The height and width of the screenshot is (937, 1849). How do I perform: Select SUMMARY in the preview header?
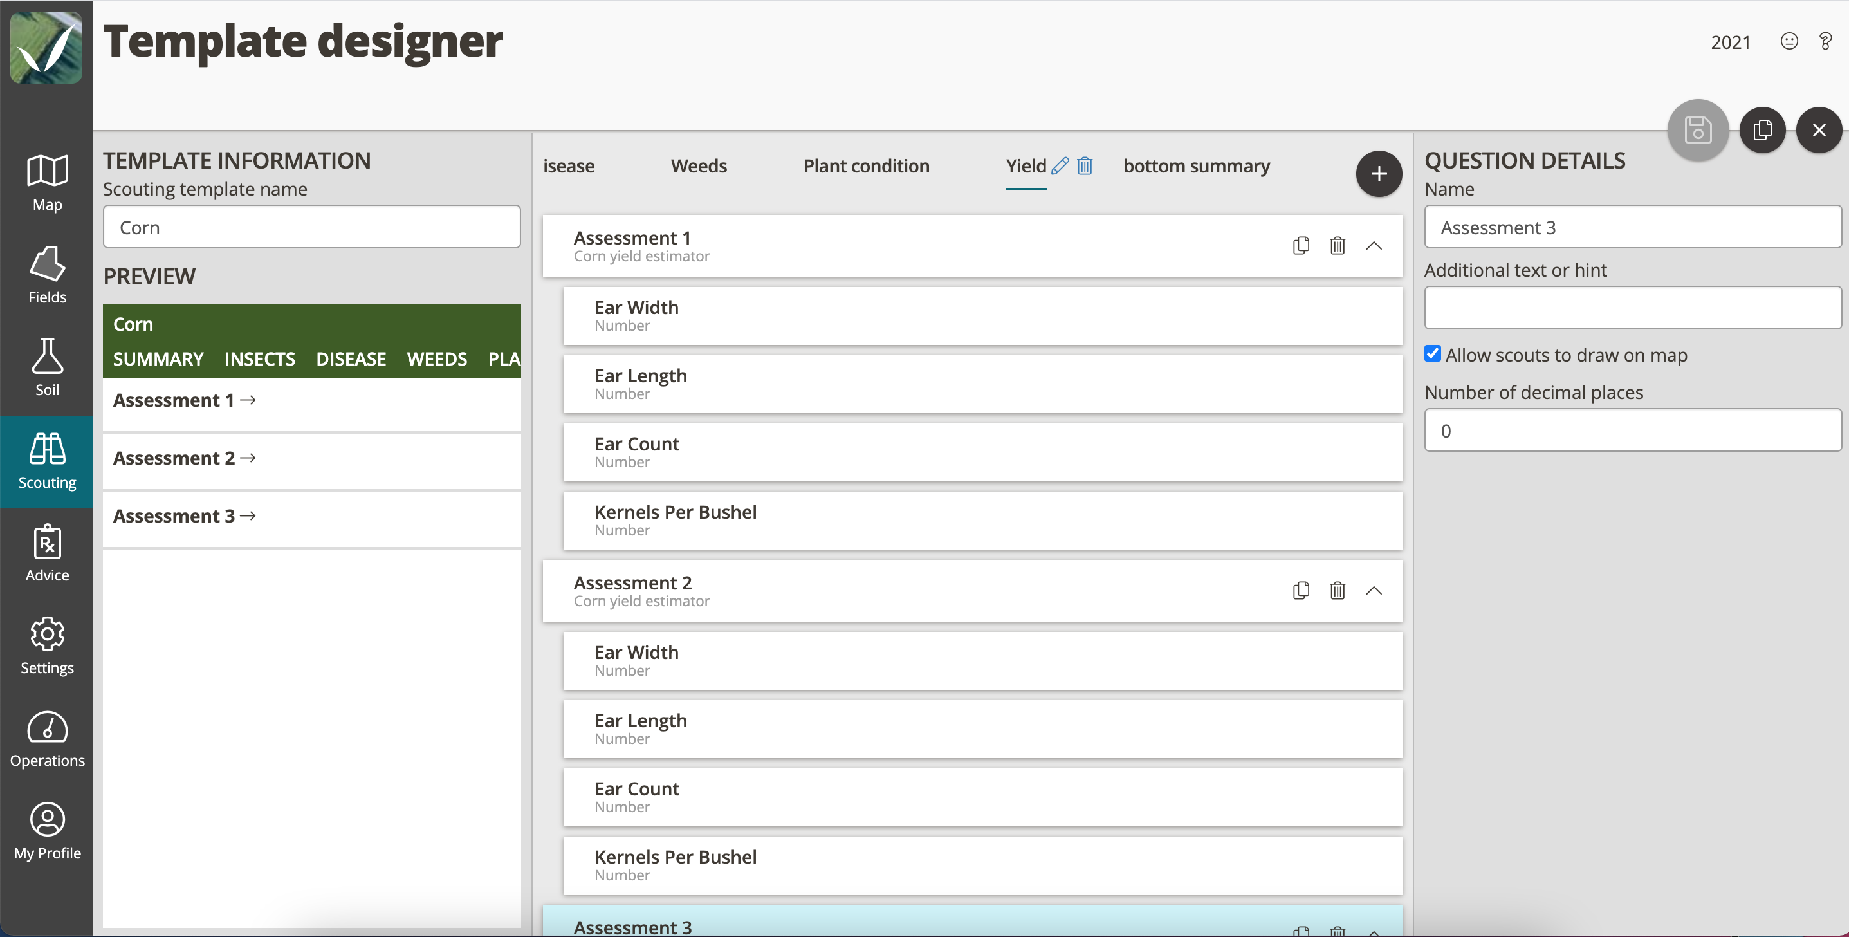158,358
